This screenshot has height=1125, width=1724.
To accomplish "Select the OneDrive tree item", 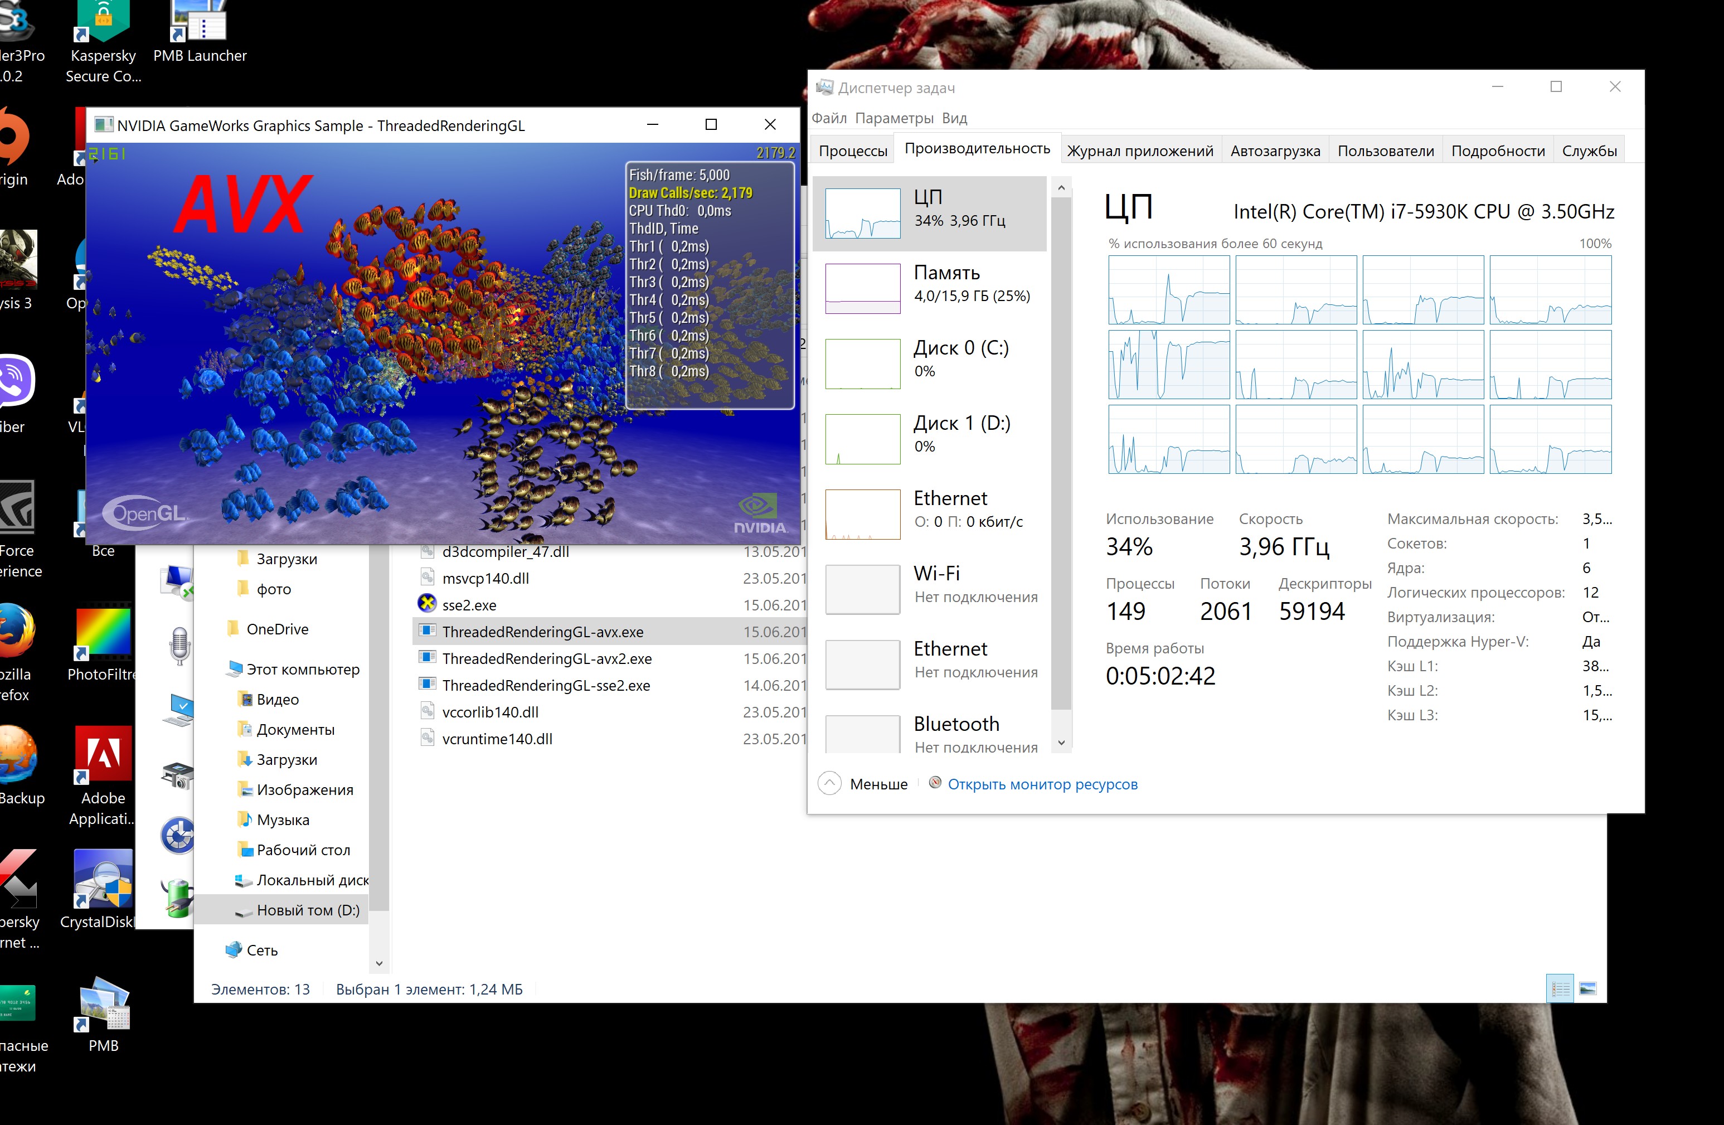I will (276, 629).
